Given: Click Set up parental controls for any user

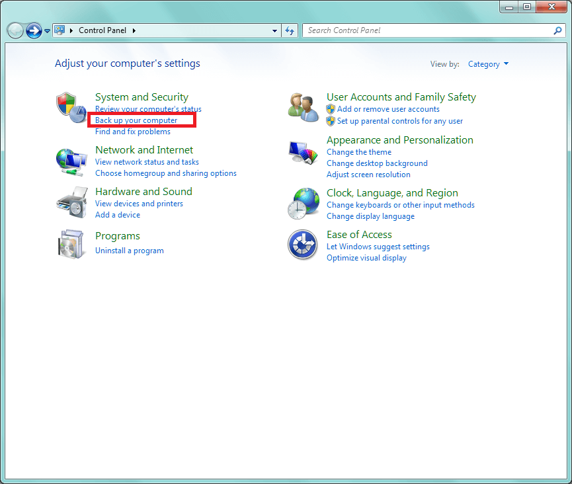Looking at the screenshot, I should point(400,121).
